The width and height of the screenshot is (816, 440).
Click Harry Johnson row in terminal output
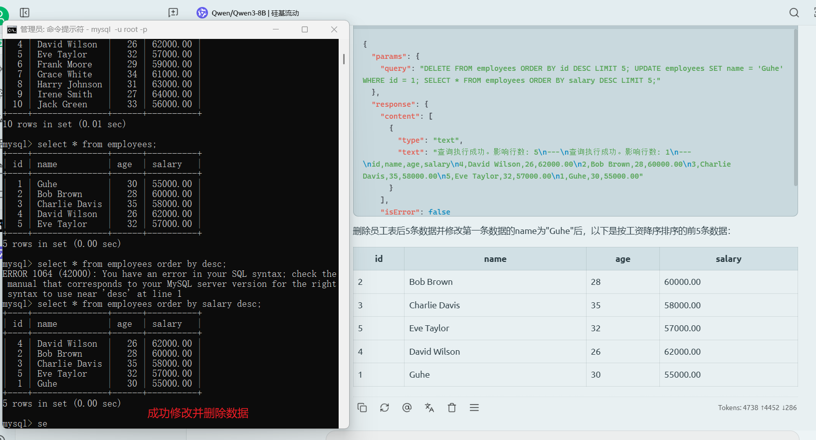pos(102,84)
